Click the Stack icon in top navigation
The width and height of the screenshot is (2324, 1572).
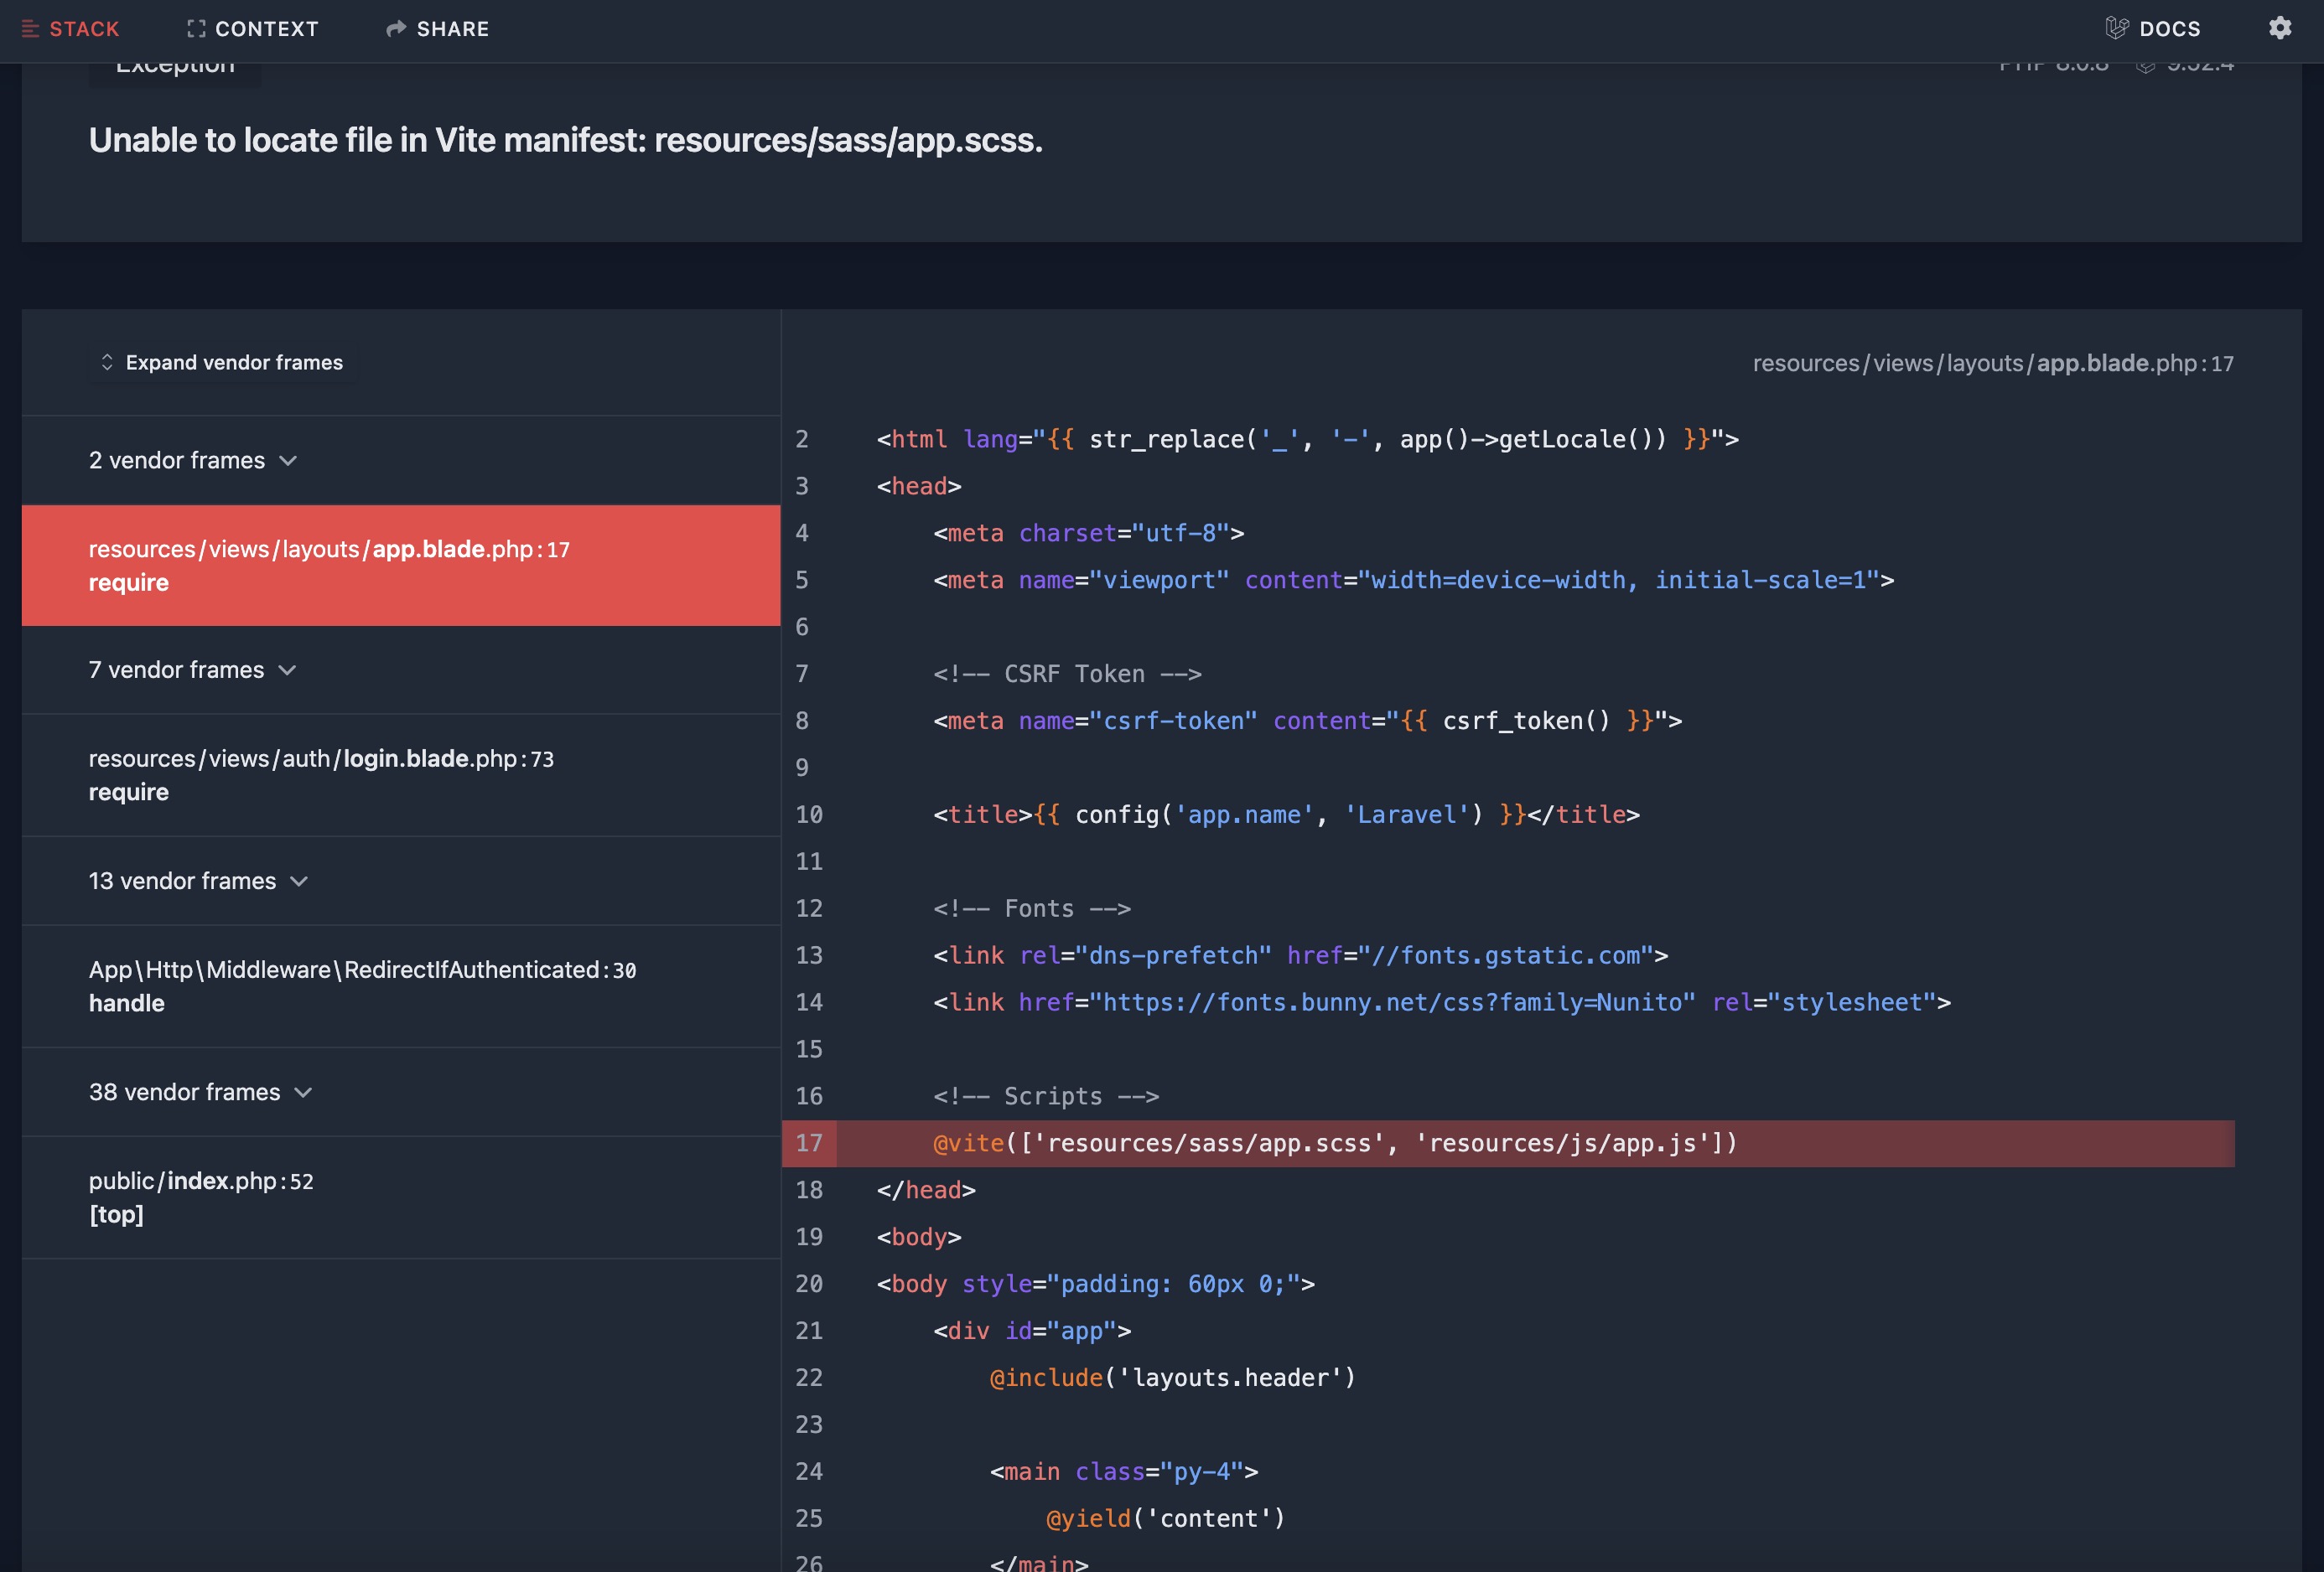pyautogui.click(x=30, y=29)
